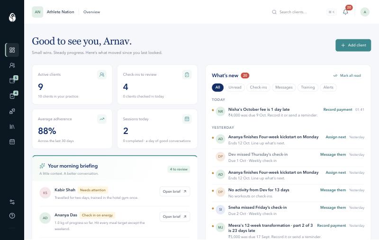Click Message them for Sneha's missed check-in

[333, 208]
